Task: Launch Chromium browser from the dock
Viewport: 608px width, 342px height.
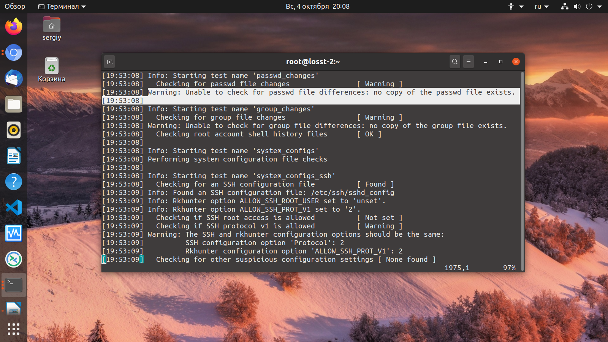Action: [14, 52]
